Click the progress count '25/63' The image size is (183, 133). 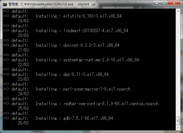(x=23, y=108)
